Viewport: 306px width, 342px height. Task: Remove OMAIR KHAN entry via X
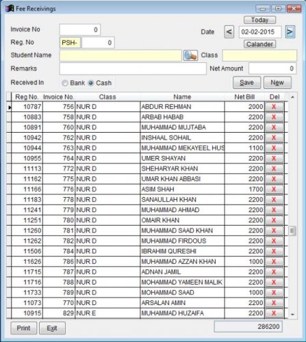[274, 220]
